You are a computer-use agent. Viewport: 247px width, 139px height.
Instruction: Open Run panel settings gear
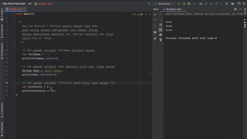[235, 9]
